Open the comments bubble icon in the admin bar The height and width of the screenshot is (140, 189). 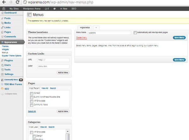point(55,9)
